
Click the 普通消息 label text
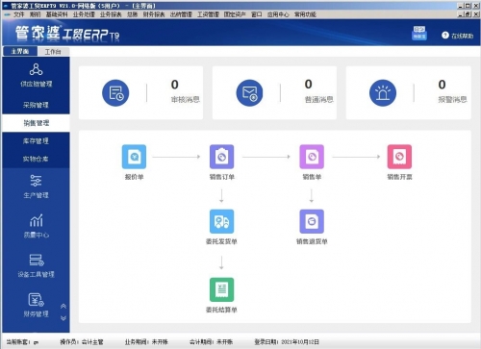coord(318,100)
